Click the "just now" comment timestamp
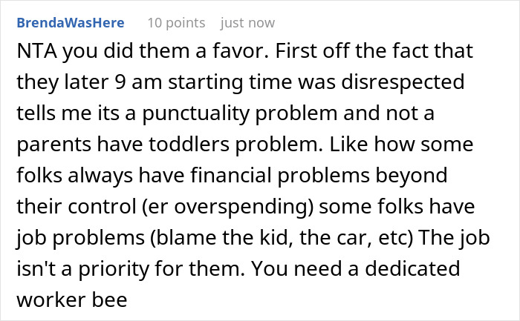 pyautogui.click(x=247, y=23)
